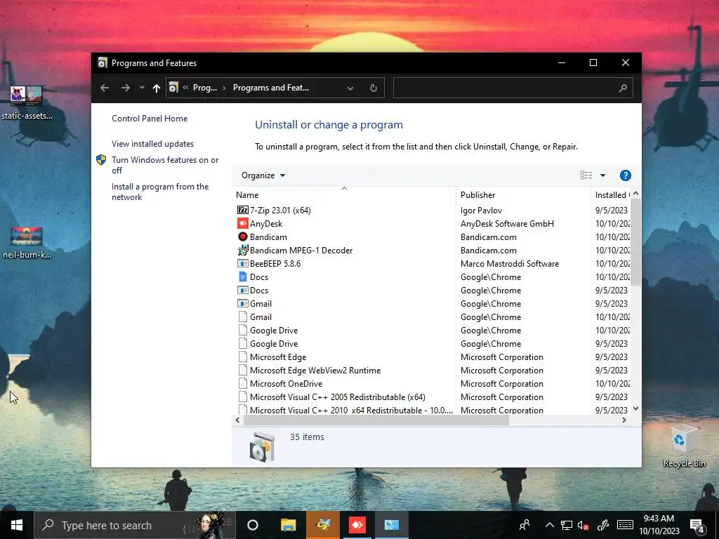Expand the view options dropdown arrow
The width and height of the screenshot is (719, 539).
pyautogui.click(x=602, y=175)
